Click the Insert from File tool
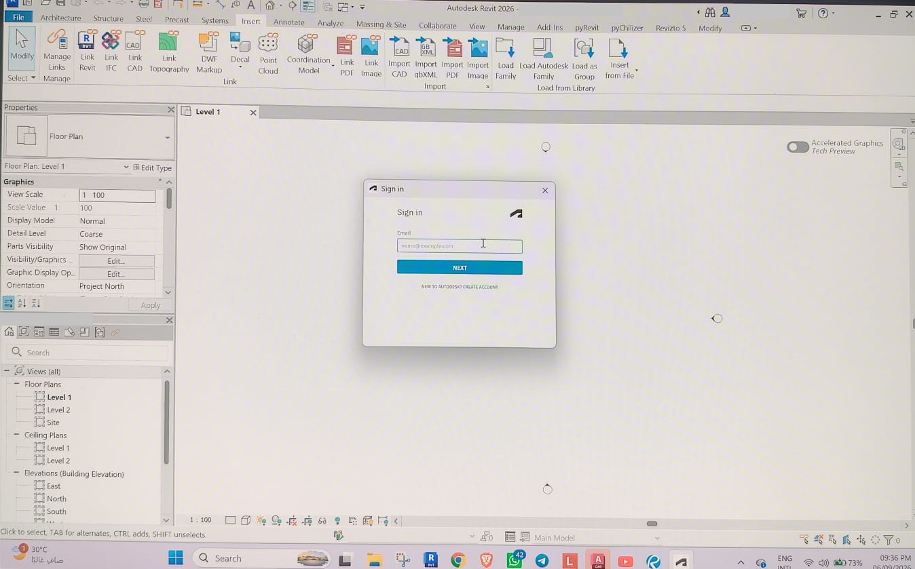915x569 pixels. click(620, 58)
